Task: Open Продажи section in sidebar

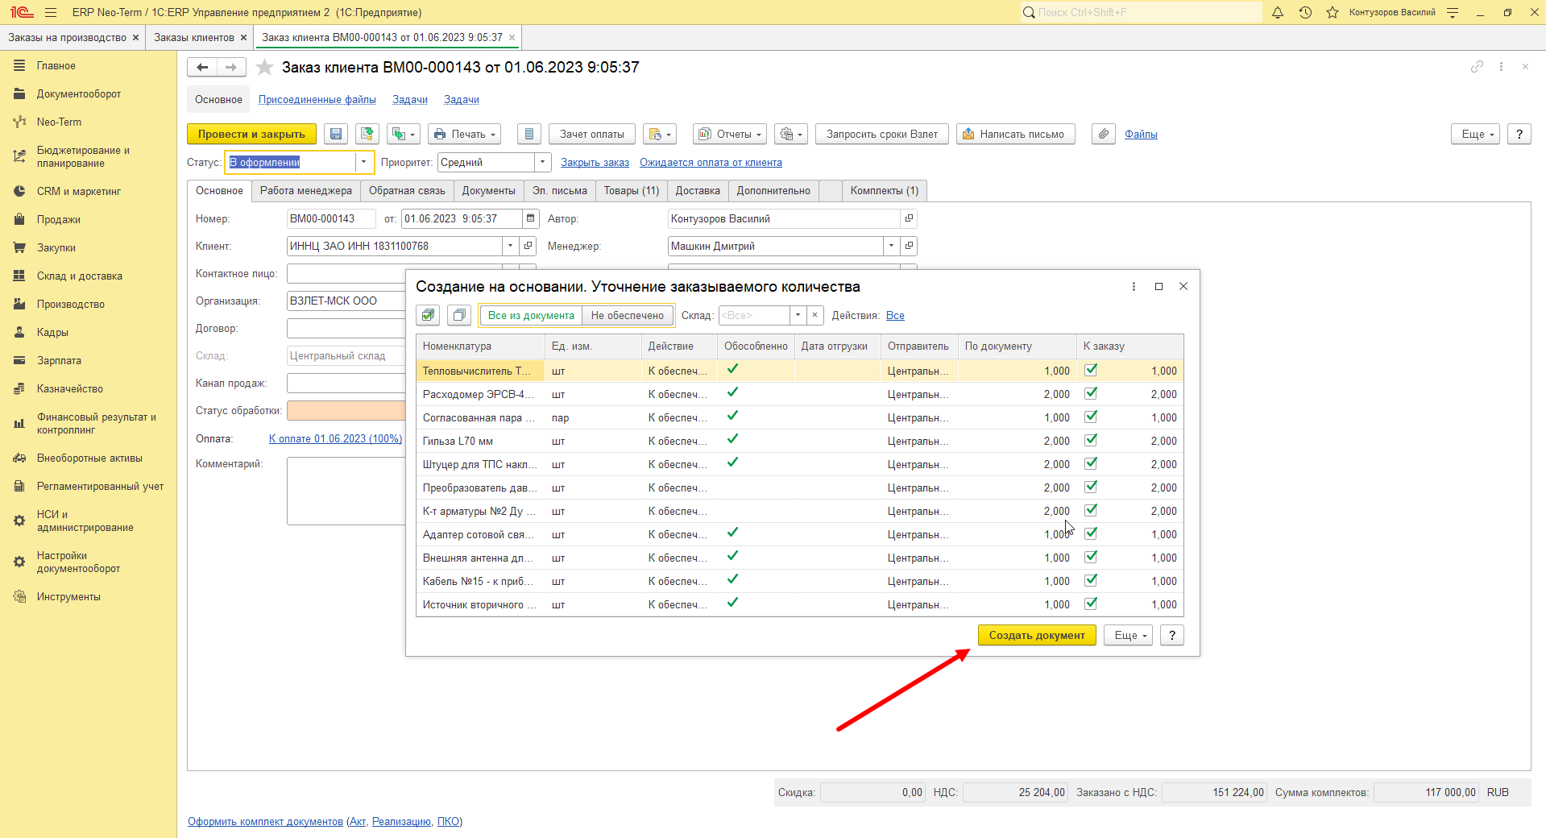Action: coord(59,219)
